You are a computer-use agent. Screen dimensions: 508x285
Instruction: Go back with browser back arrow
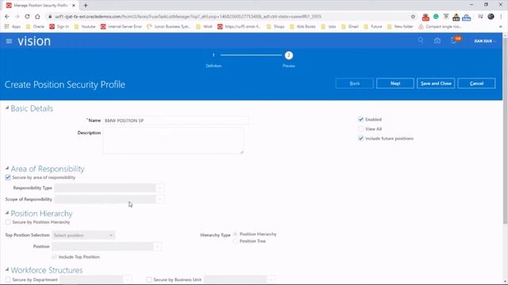click(x=7, y=17)
